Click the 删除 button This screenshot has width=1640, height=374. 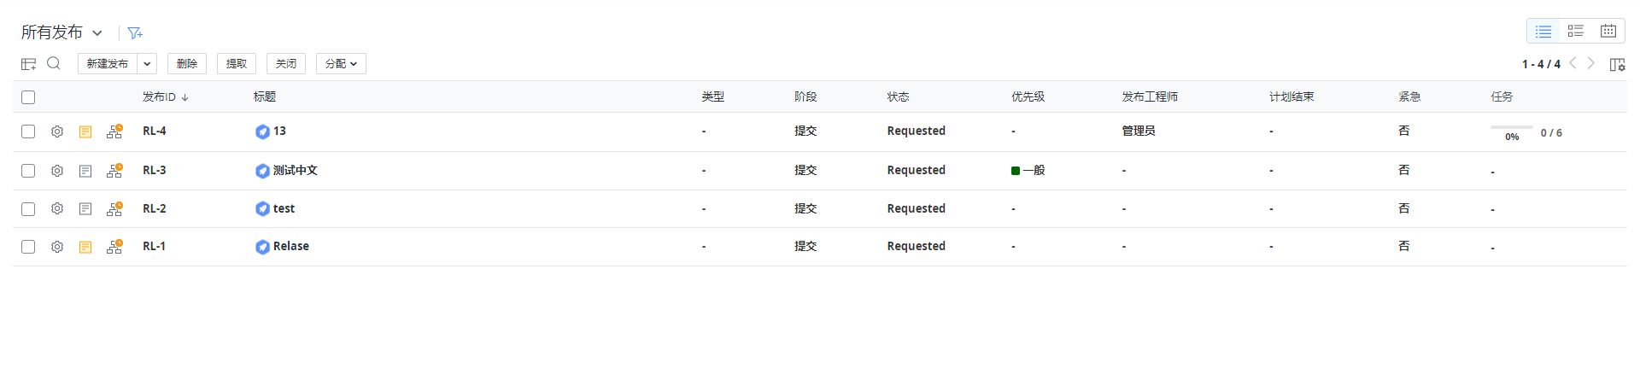click(187, 64)
